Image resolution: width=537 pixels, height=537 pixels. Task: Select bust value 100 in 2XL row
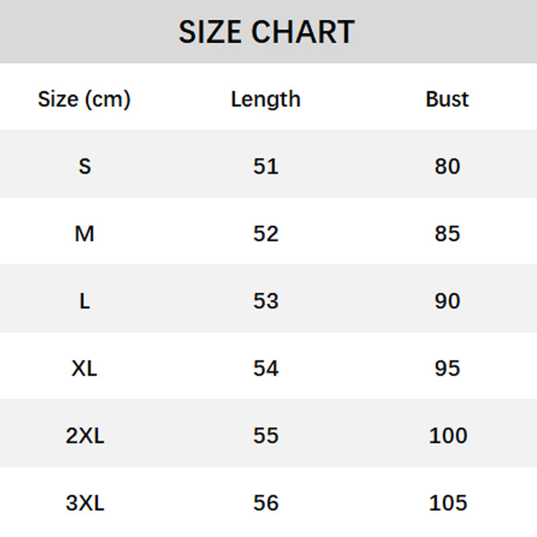pyautogui.click(x=448, y=436)
